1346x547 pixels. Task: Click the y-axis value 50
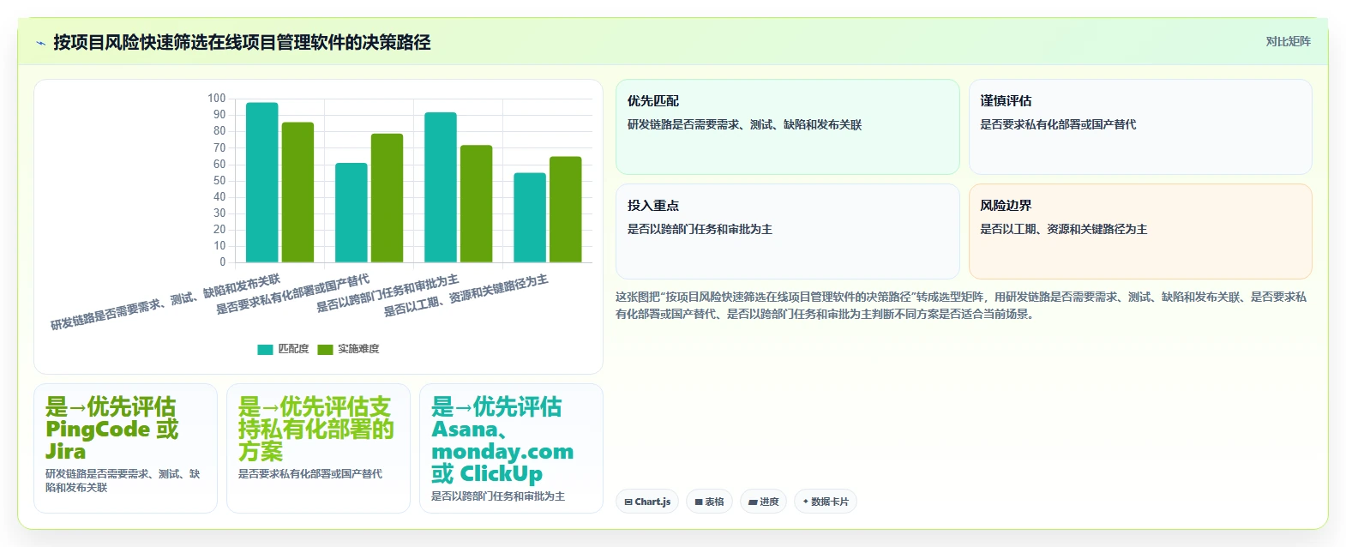(219, 180)
